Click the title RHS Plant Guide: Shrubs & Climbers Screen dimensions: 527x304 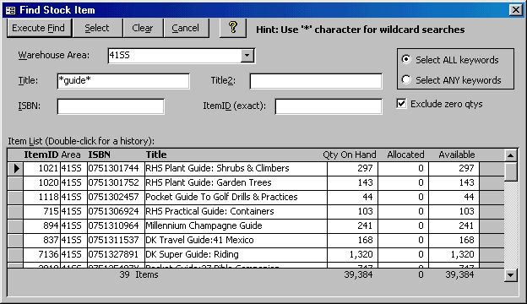[217, 168]
